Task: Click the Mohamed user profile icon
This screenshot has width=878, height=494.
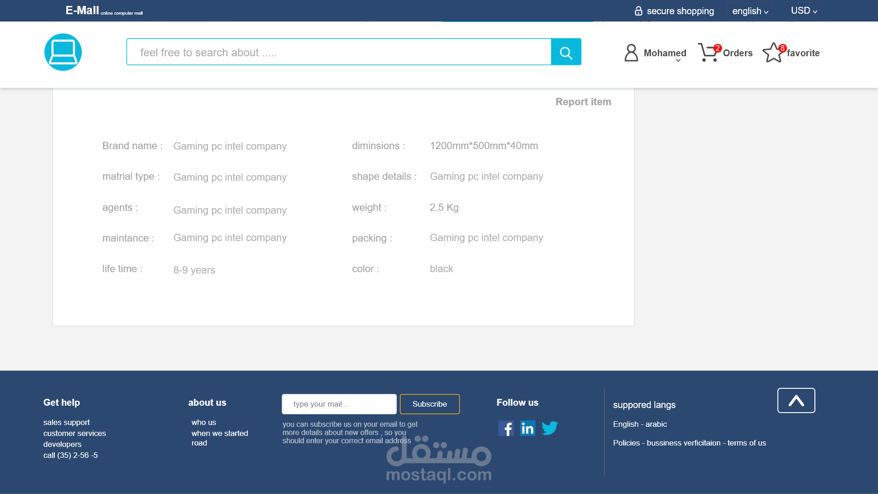Action: (631, 53)
